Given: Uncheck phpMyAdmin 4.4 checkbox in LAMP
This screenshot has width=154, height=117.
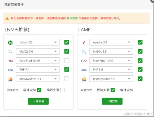Looking at the screenshot, I should click(140, 79).
